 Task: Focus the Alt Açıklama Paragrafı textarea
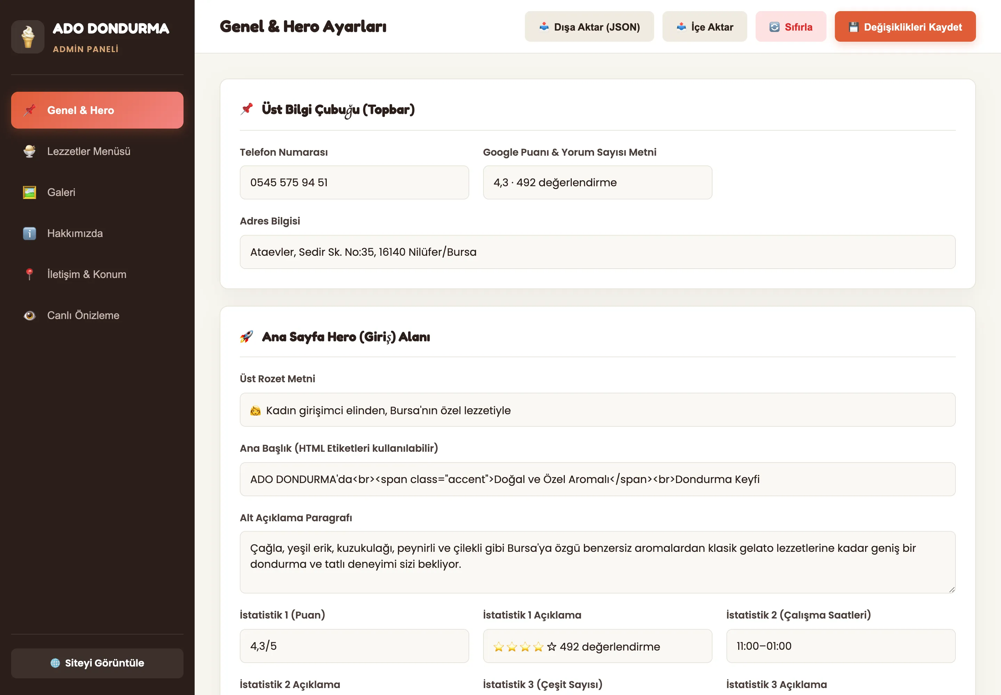597,562
